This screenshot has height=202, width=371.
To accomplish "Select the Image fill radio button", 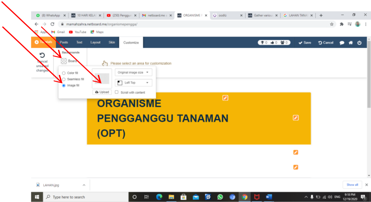I will 64,86.
